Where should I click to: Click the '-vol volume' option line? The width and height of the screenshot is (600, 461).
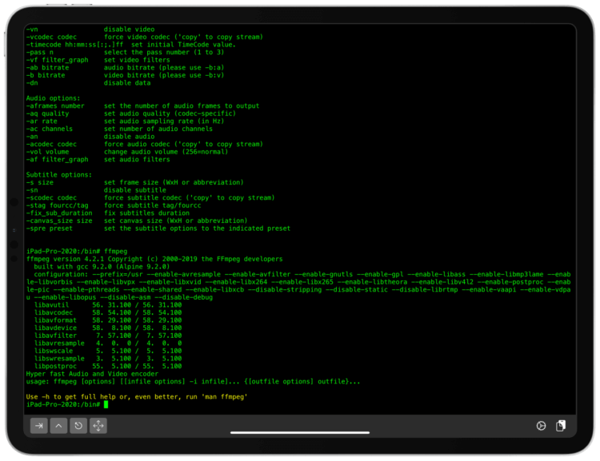127,151
